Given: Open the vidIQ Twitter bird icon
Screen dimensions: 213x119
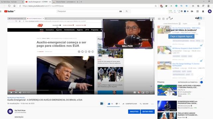Looking at the screenshot, I should pyautogui.click(x=167, y=19).
